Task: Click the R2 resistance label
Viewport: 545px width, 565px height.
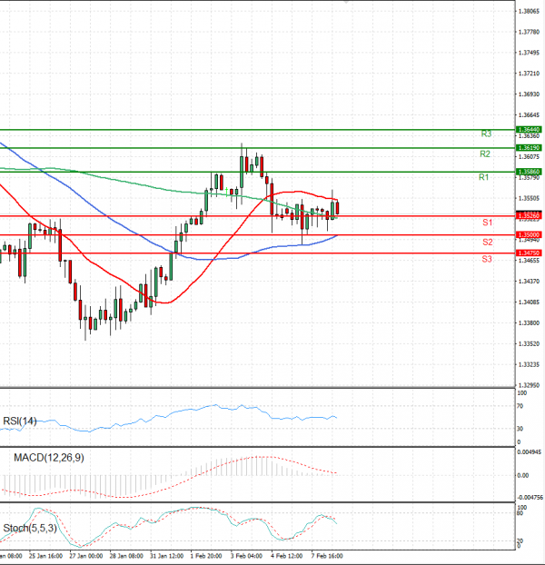Action: coord(485,154)
